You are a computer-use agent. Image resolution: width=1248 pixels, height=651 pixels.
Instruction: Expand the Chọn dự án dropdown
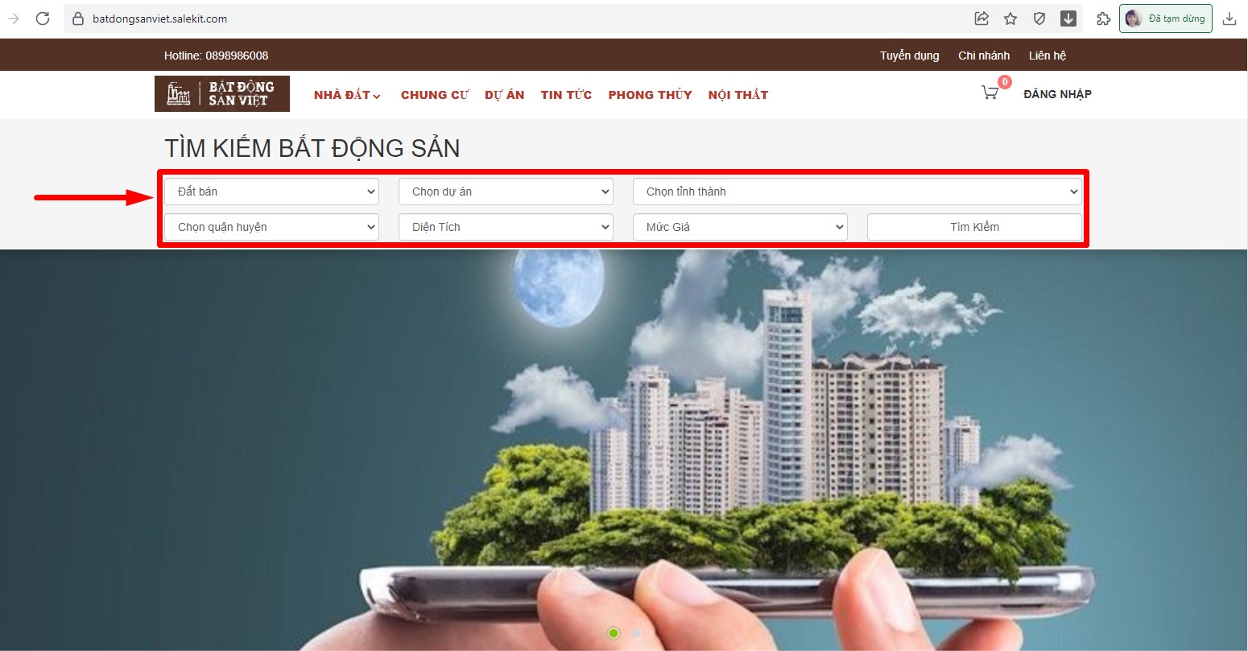[506, 192]
